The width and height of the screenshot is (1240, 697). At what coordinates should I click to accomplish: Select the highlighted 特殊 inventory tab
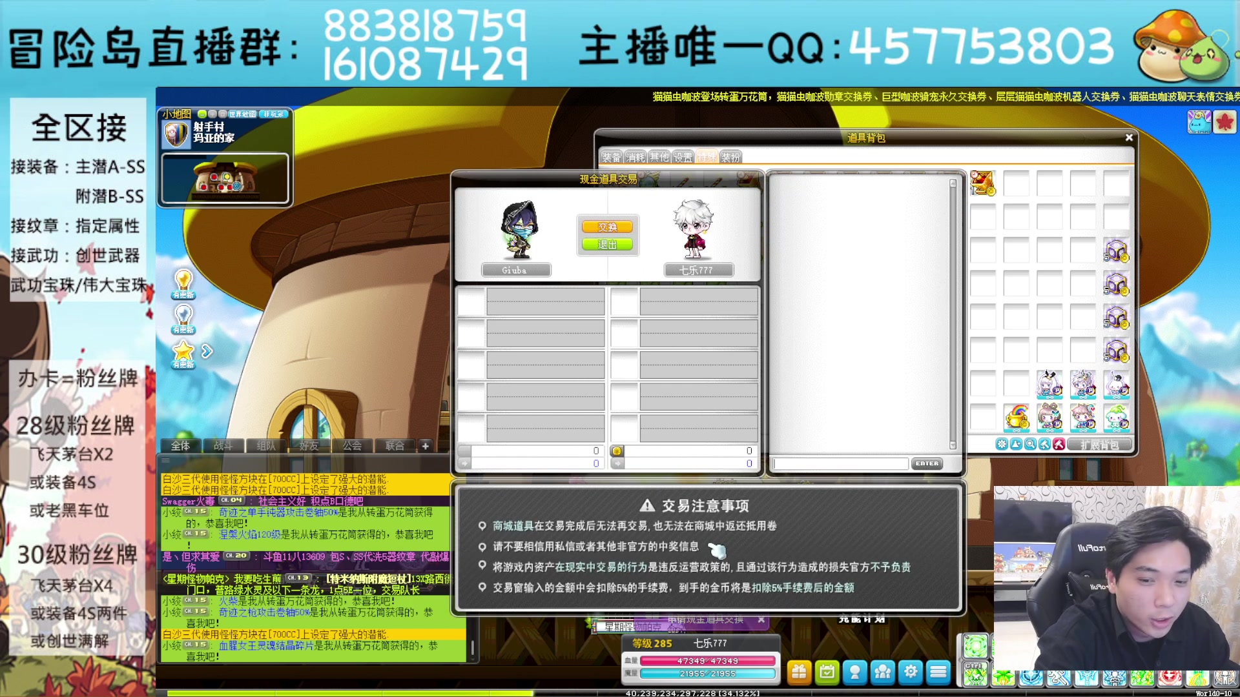[x=707, y=157]
